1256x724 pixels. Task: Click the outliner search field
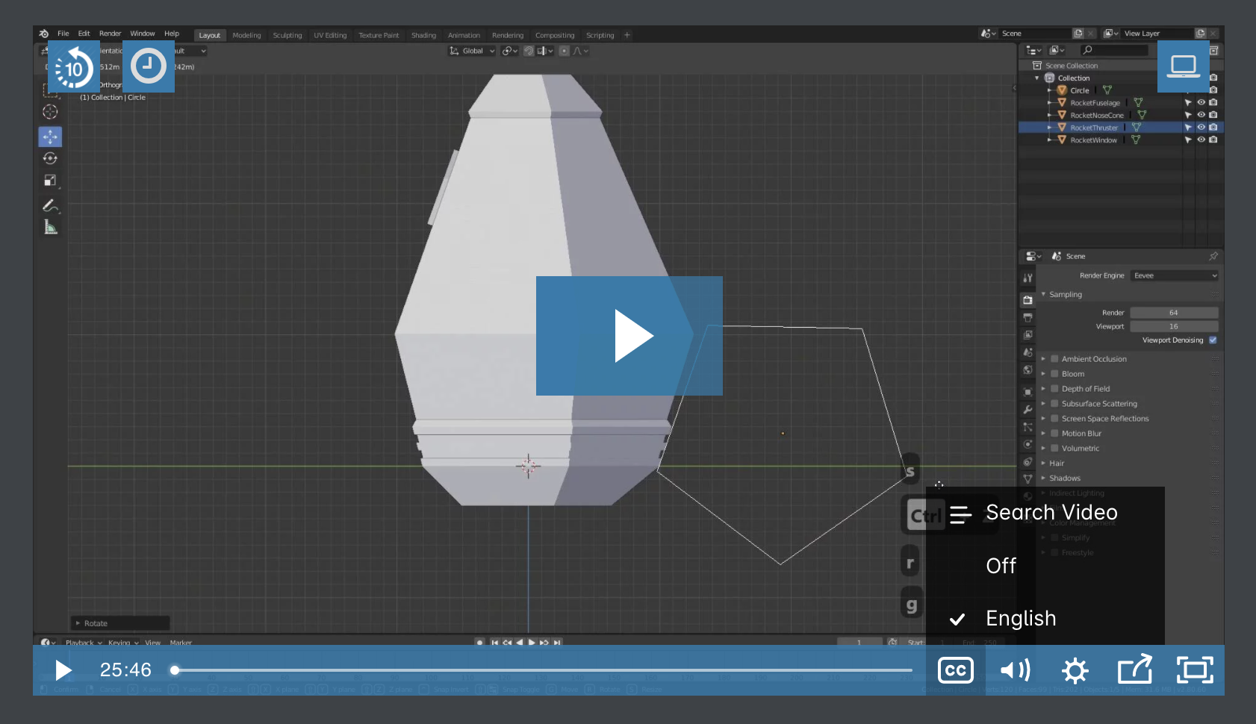1113,50
